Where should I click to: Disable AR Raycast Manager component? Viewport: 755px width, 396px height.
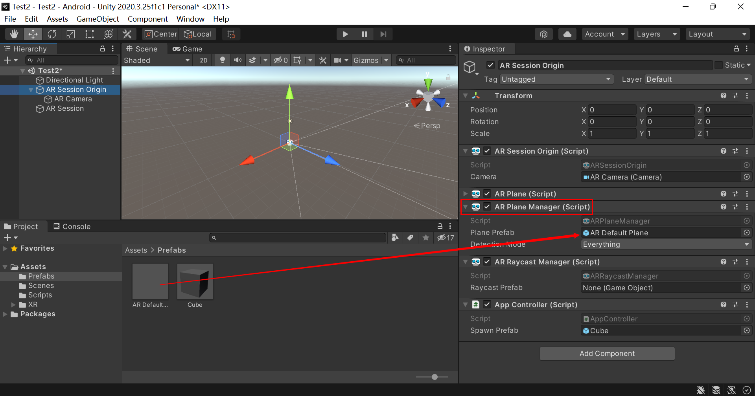[x=487, y=262]
